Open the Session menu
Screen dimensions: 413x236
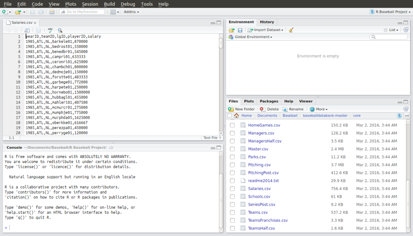pyautogui.click(x=90, y=4)
